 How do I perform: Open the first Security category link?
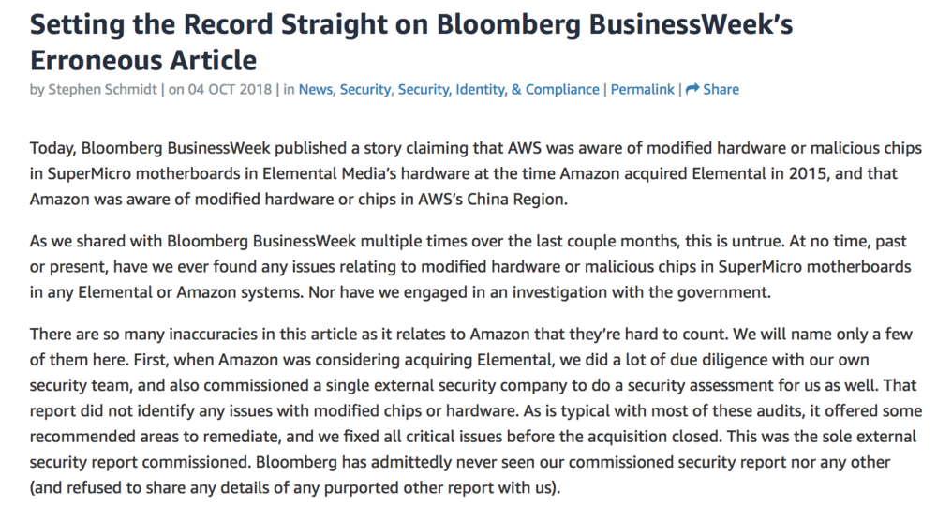[x=365, y=90]
